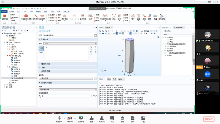The height and width of the screenshot is (124, 220).
Task: Toggle the Activate Selection (激活) switch
Action: coord(41,48)
